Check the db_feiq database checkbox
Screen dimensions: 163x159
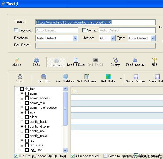point(22,89)
